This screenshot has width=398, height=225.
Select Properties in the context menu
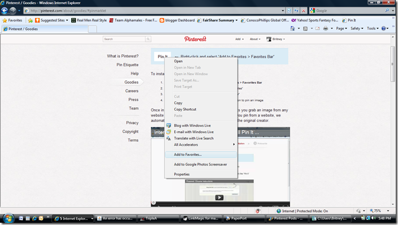coord(201,174)
